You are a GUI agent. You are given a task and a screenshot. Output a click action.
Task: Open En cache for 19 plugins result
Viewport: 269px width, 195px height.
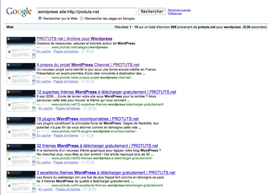(x=44, y=135)
